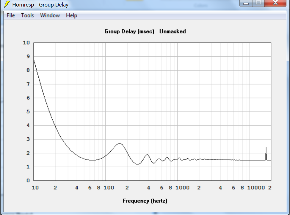
Task: Click the y-axis value 9
Action: (28, 56)
